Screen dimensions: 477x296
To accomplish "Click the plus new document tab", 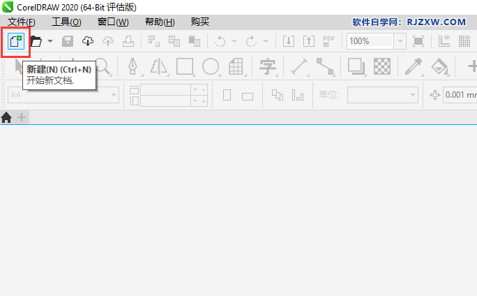I will (x=22, y=117).
